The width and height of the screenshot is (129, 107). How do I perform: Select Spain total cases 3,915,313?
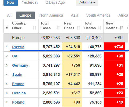51,75
